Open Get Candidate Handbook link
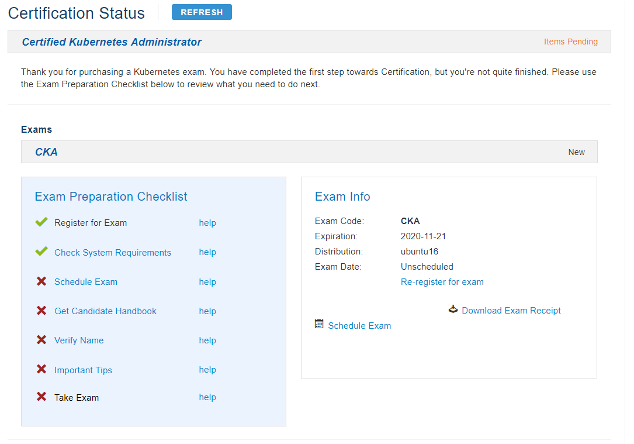This screenshot has width=634, height=444. pos(105,311)
